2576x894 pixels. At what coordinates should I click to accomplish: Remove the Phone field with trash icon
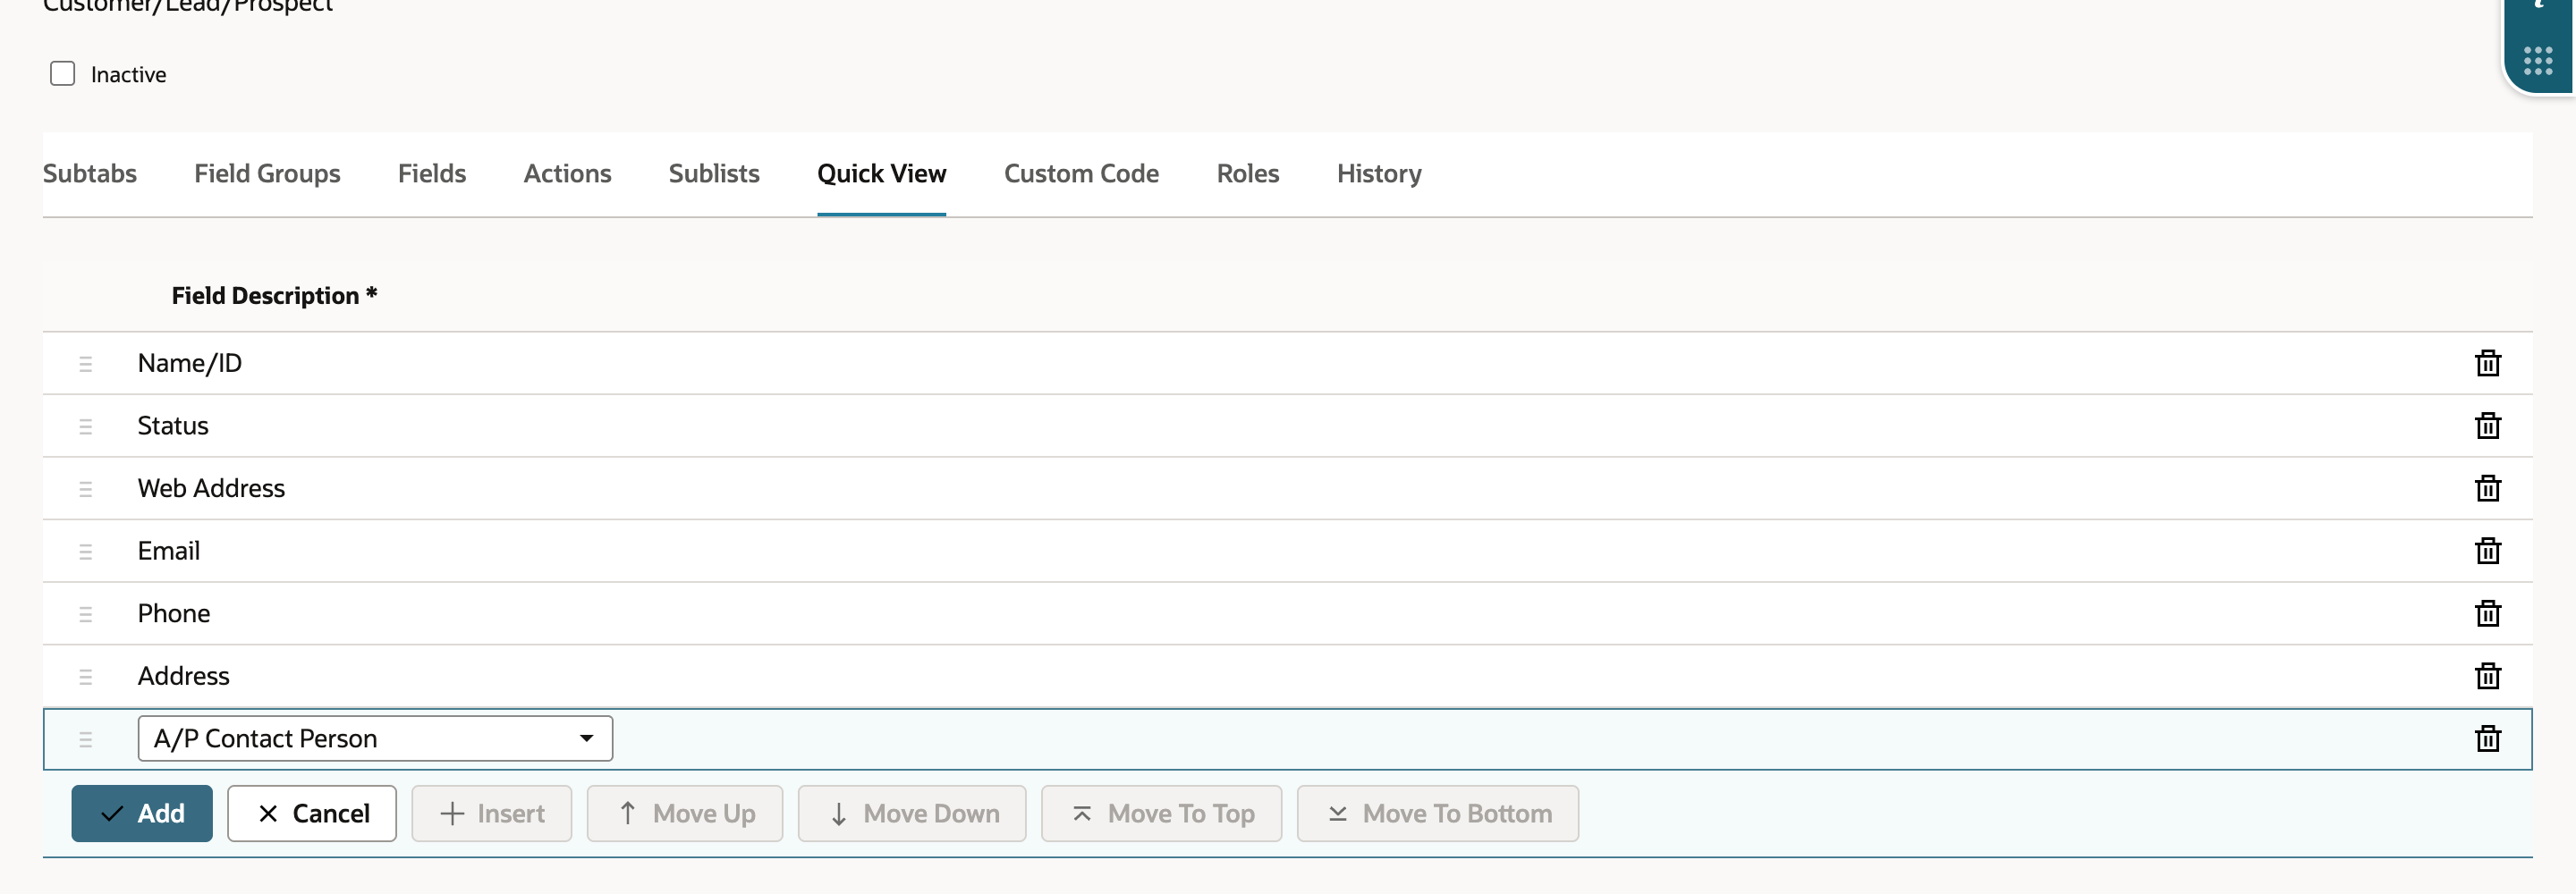point(2487,613)
